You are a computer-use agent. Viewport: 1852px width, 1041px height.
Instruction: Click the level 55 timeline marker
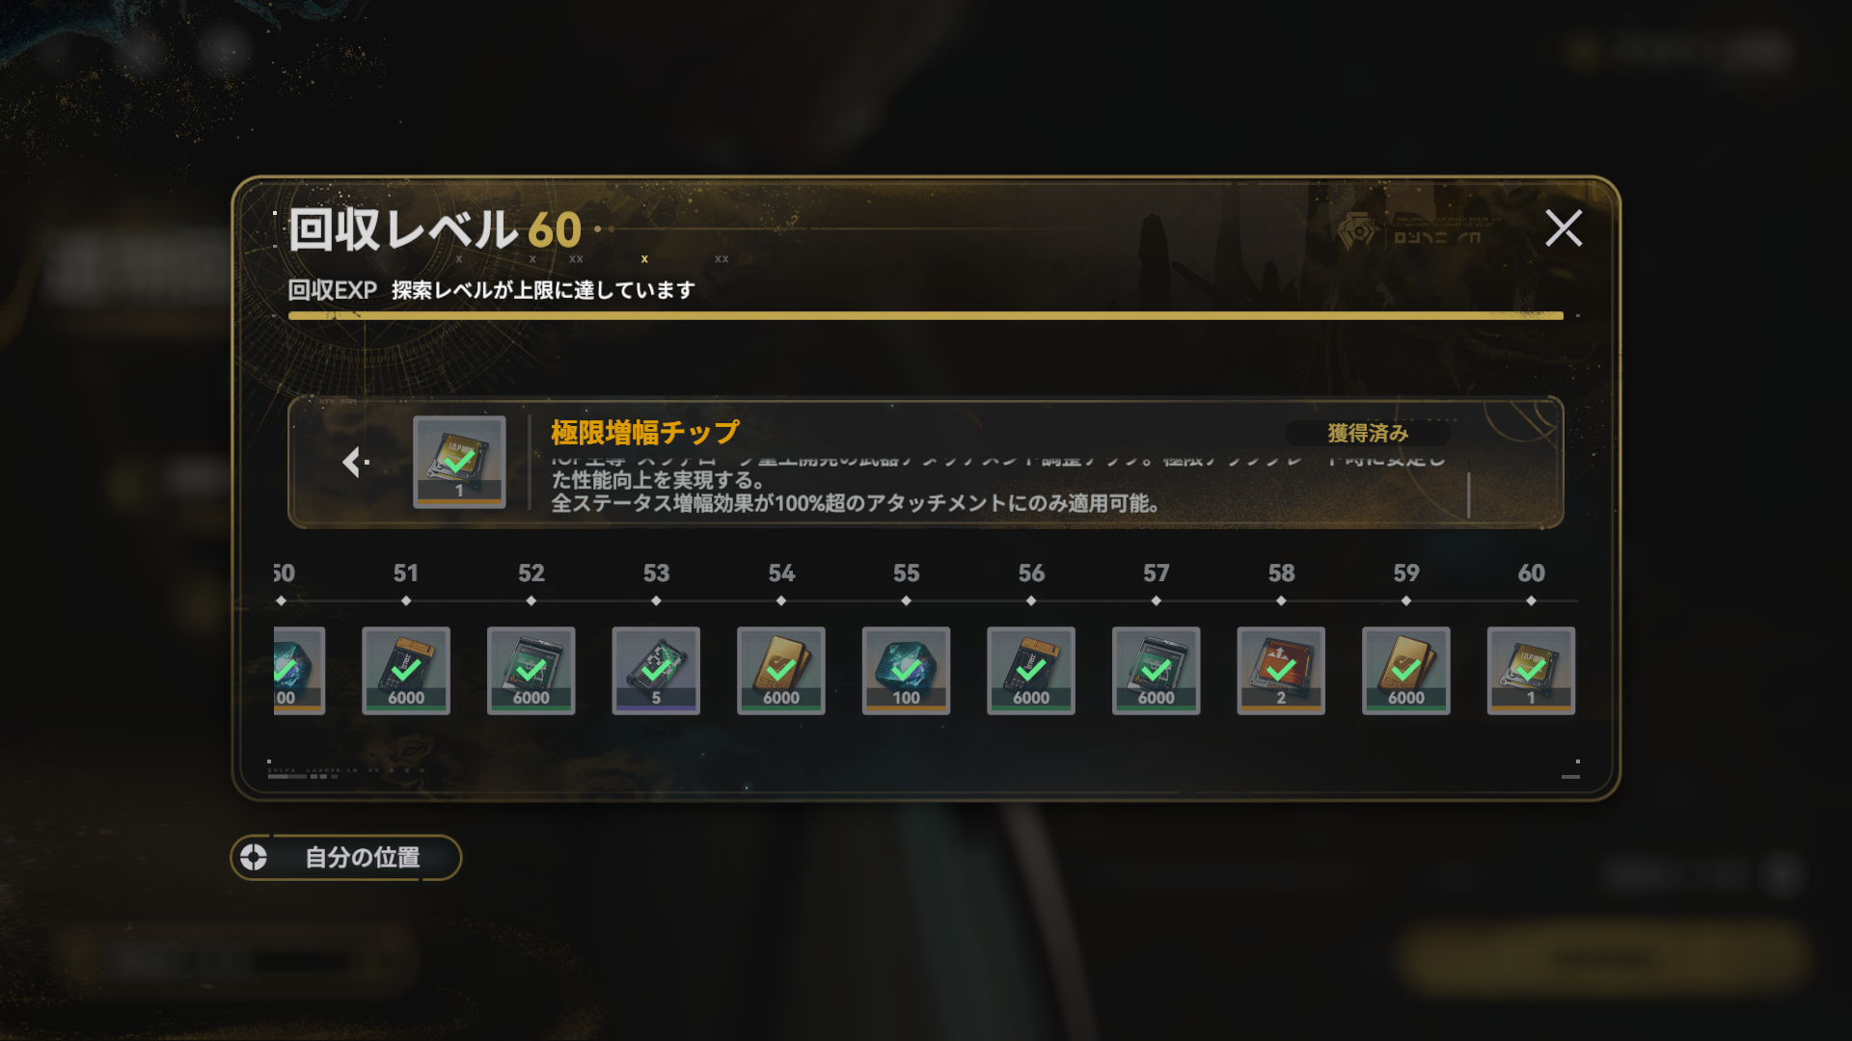tap(906, 601)
